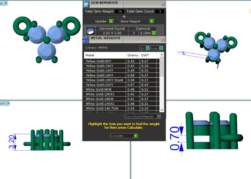251x179 pixels.
Task: Select the Yellow Gold:18KY Royal row
Action: click(x=105, y=80)
